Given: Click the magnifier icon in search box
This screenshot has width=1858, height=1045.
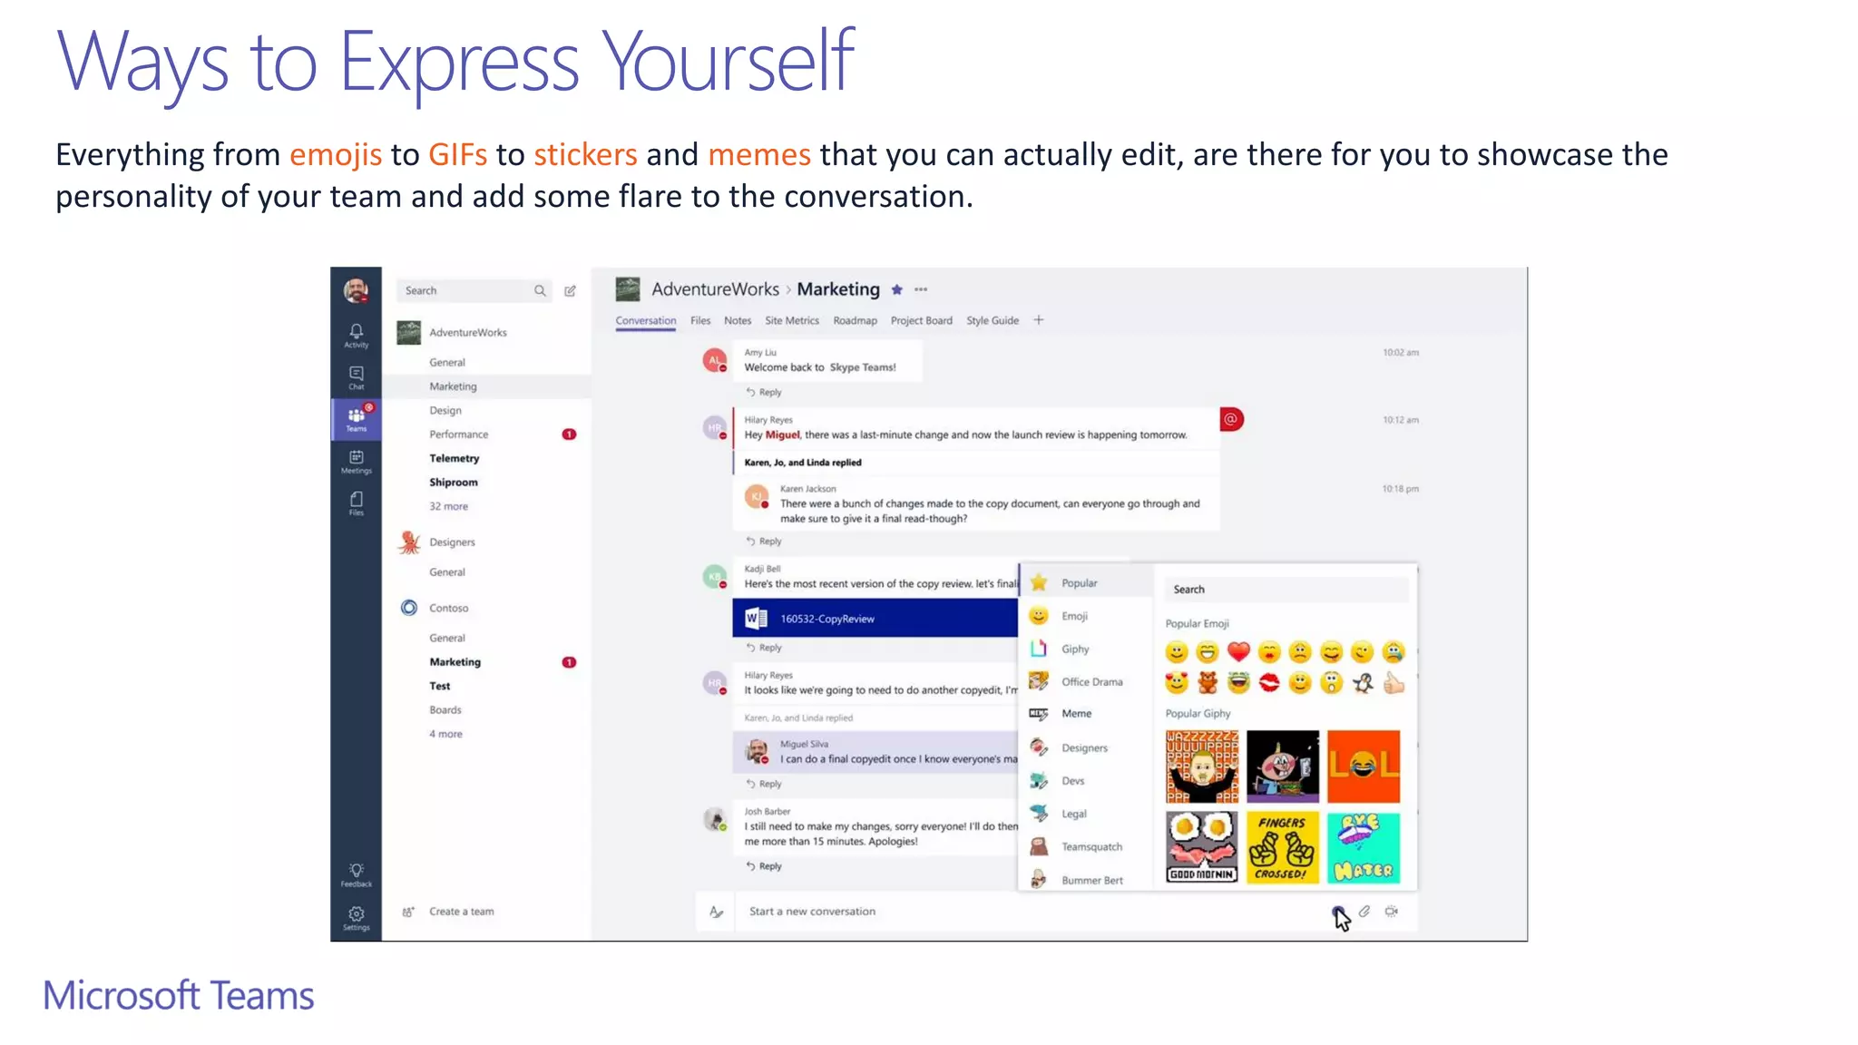Looking at the screenshot, I should [x=540, y=291].
